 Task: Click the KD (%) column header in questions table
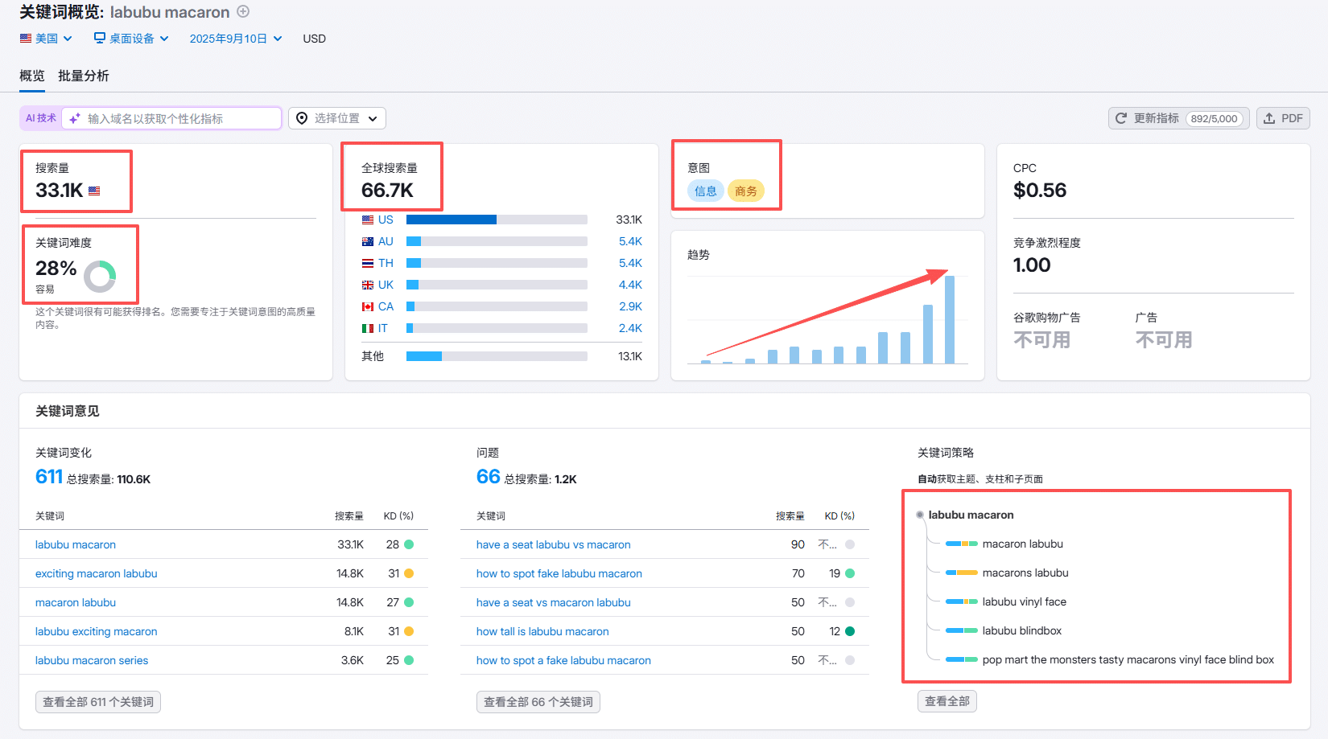coord(839,516)
